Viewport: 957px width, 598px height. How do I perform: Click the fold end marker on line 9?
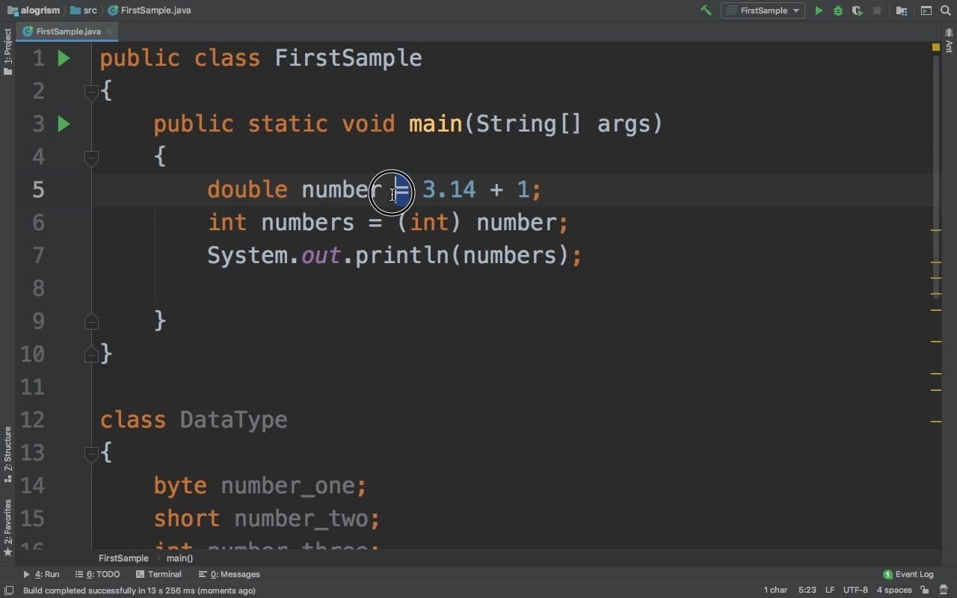(91, 321)
